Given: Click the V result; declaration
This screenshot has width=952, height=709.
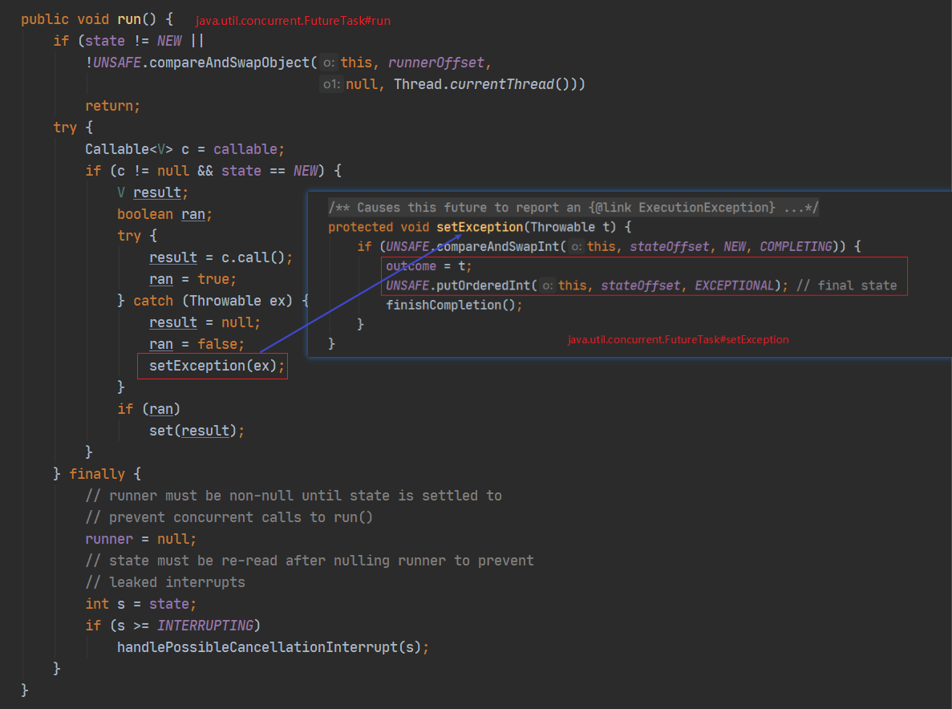Looking at the screenshot, I should pyautogui.click(x=153, y=193).
